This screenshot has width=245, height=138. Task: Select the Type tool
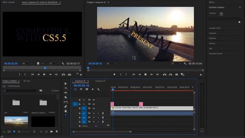[x=65, y=116]
